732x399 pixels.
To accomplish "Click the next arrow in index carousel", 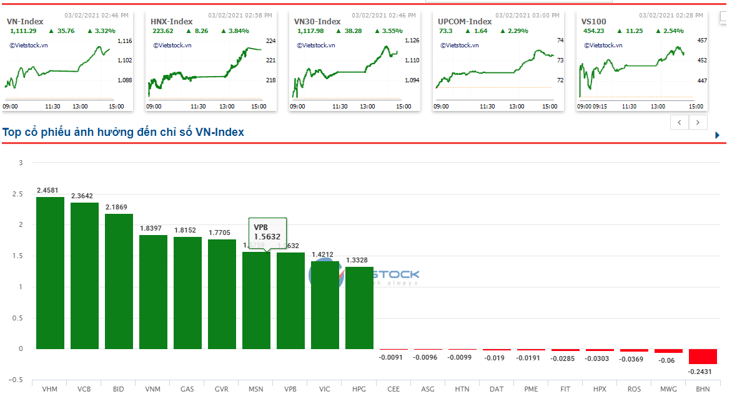I will 698,123.
